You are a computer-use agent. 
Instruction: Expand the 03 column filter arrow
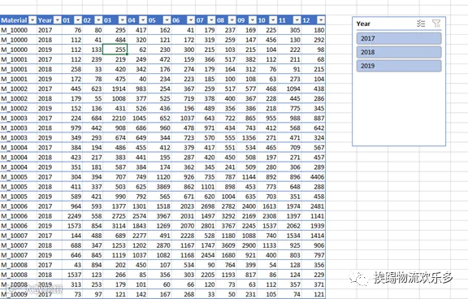click(123, 20)
